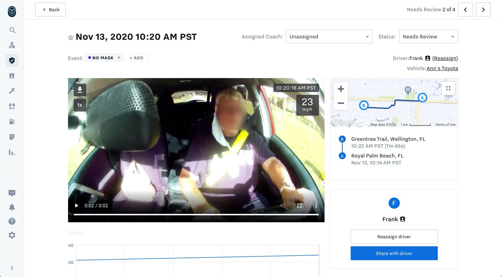Viewport: 502px width, 277px height.
Task: Enter video fullscreen mode
Action: (299, 206)
